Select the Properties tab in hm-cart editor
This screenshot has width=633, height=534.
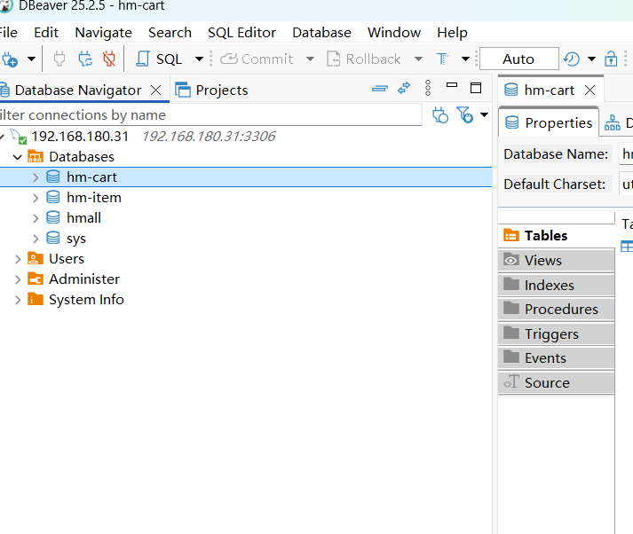[x=549, y=123]
